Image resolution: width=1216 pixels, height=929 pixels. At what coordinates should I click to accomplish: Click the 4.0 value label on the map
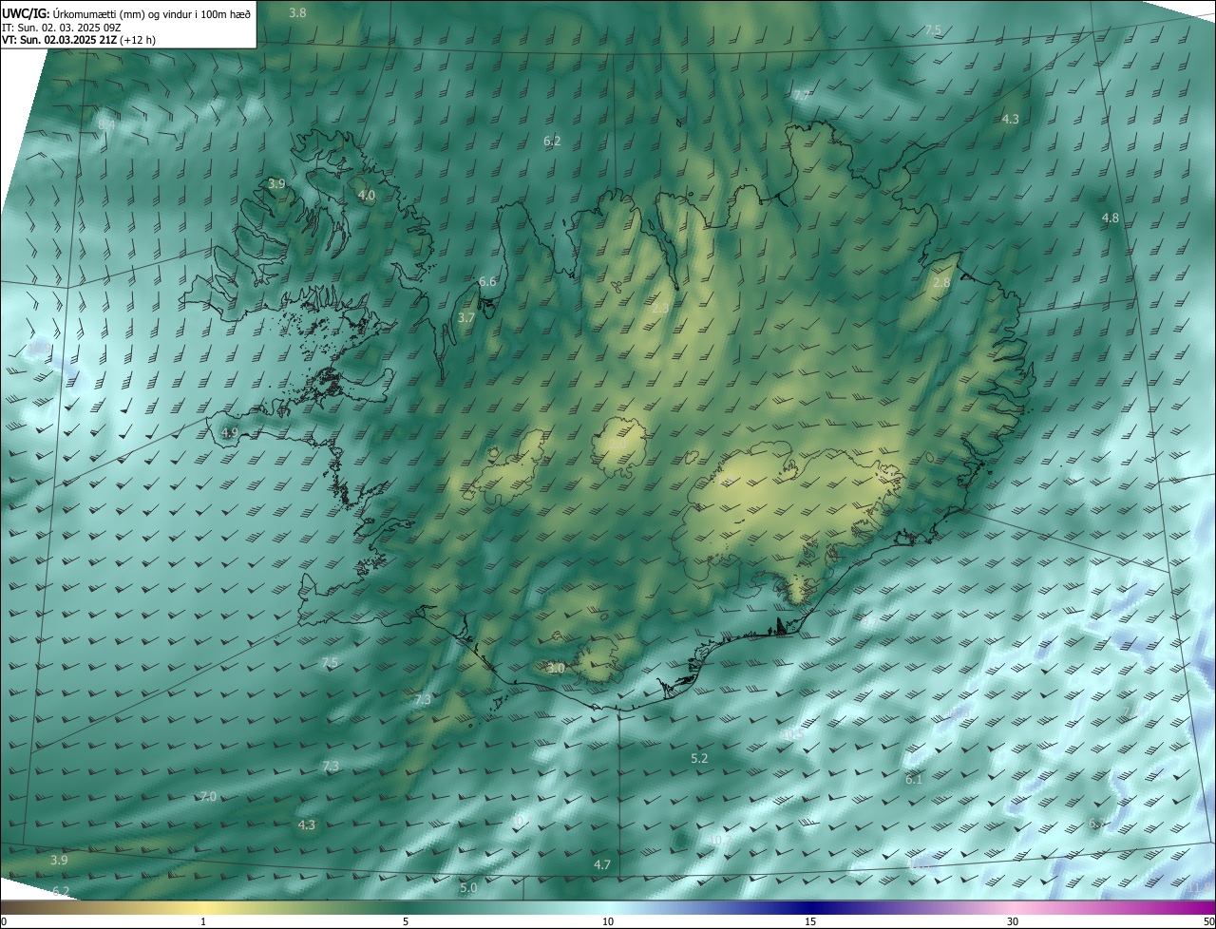tap(366, 195)
